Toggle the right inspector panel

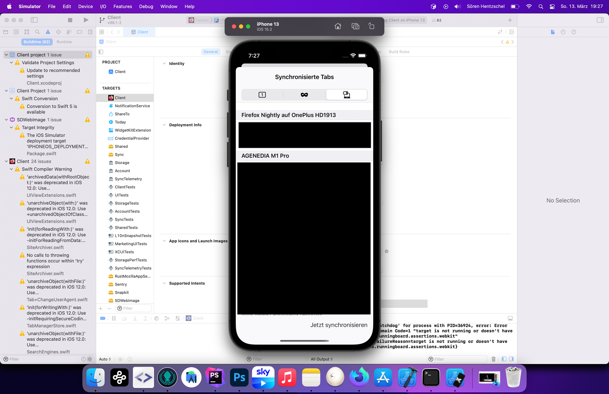tap(600, 20)
